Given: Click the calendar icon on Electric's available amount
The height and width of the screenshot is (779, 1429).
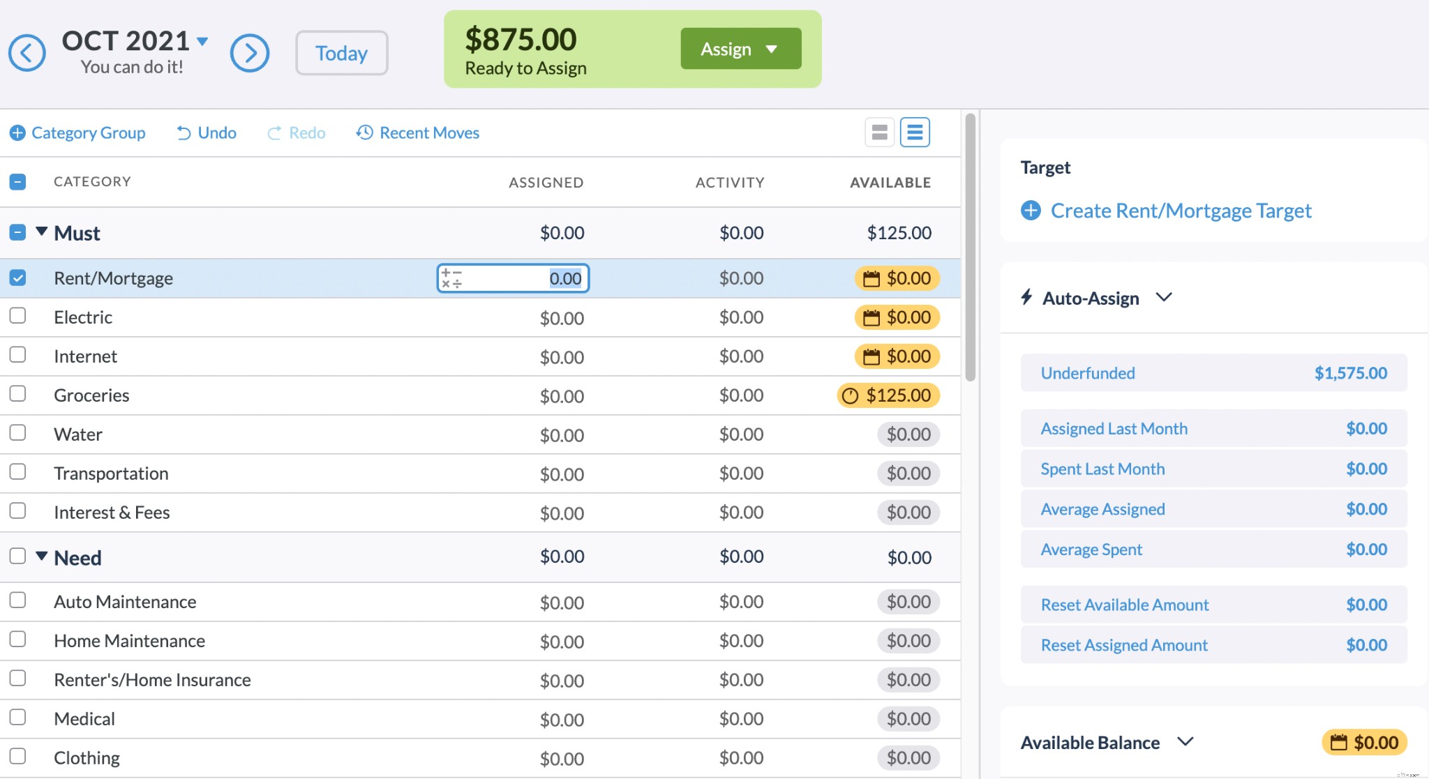Looking at the screenshot, I should pyautogui.click(x=871, y=317).
